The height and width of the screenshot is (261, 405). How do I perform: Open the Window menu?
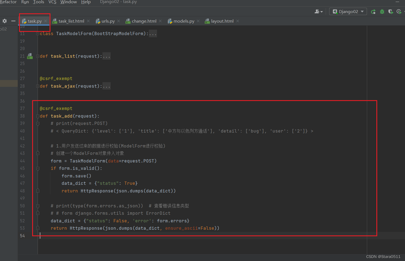69,2
